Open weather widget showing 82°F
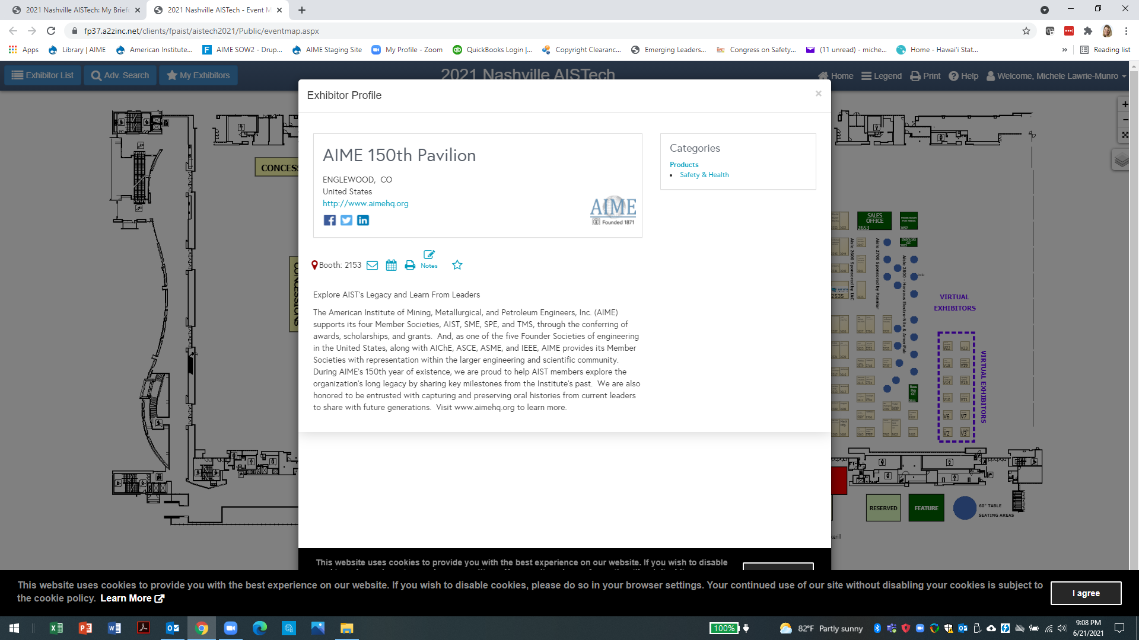Viewport: 1139px width, 640px height. [x=821, y=628]
